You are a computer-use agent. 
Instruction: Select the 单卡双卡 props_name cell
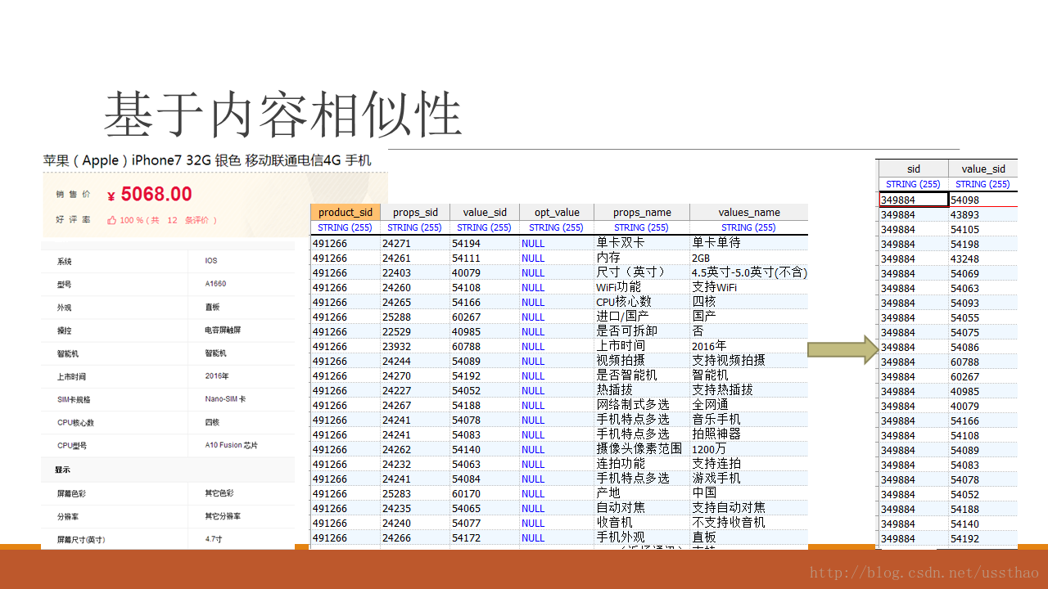coord(642,243)
